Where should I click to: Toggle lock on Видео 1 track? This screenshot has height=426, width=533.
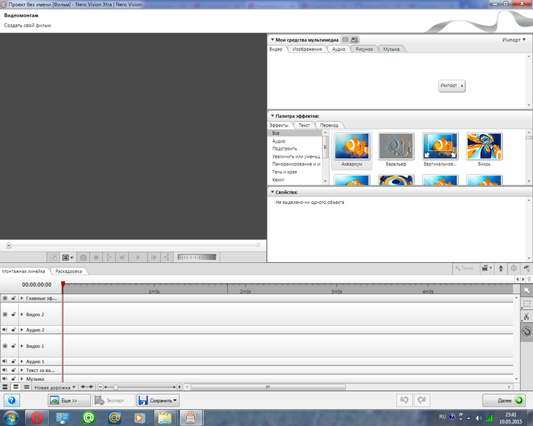point(13,345)
